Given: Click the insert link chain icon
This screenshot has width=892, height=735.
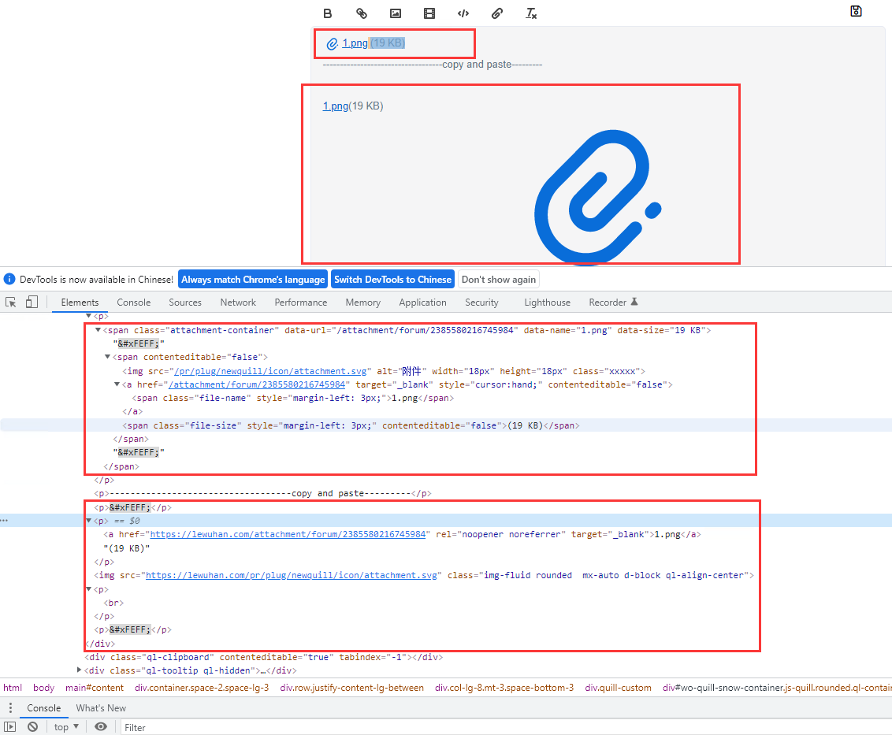Looking at the screenshot, I should tap(361, 13).
